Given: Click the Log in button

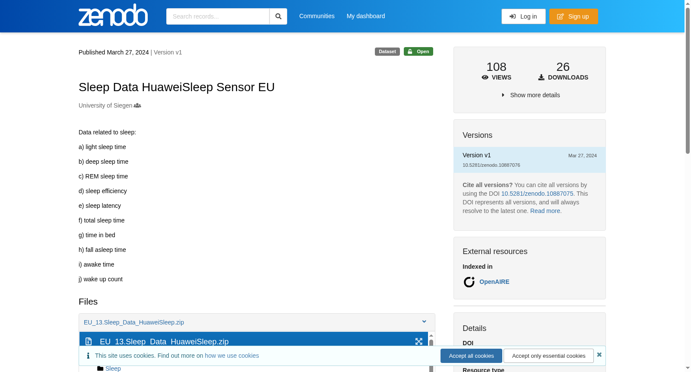Looking at the screenshot, I should coord(523,16).
